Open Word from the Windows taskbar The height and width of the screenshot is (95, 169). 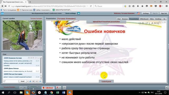click(x=64, y=93)
